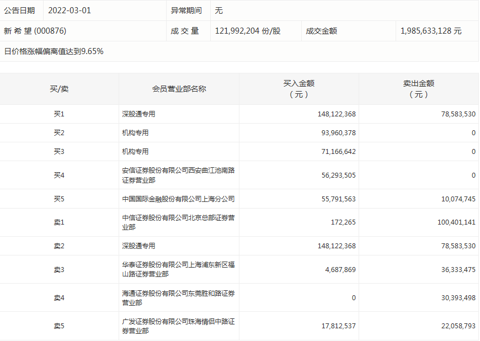
Task: Click the 买/卖 column header
Action: click(x=59, y=89)
